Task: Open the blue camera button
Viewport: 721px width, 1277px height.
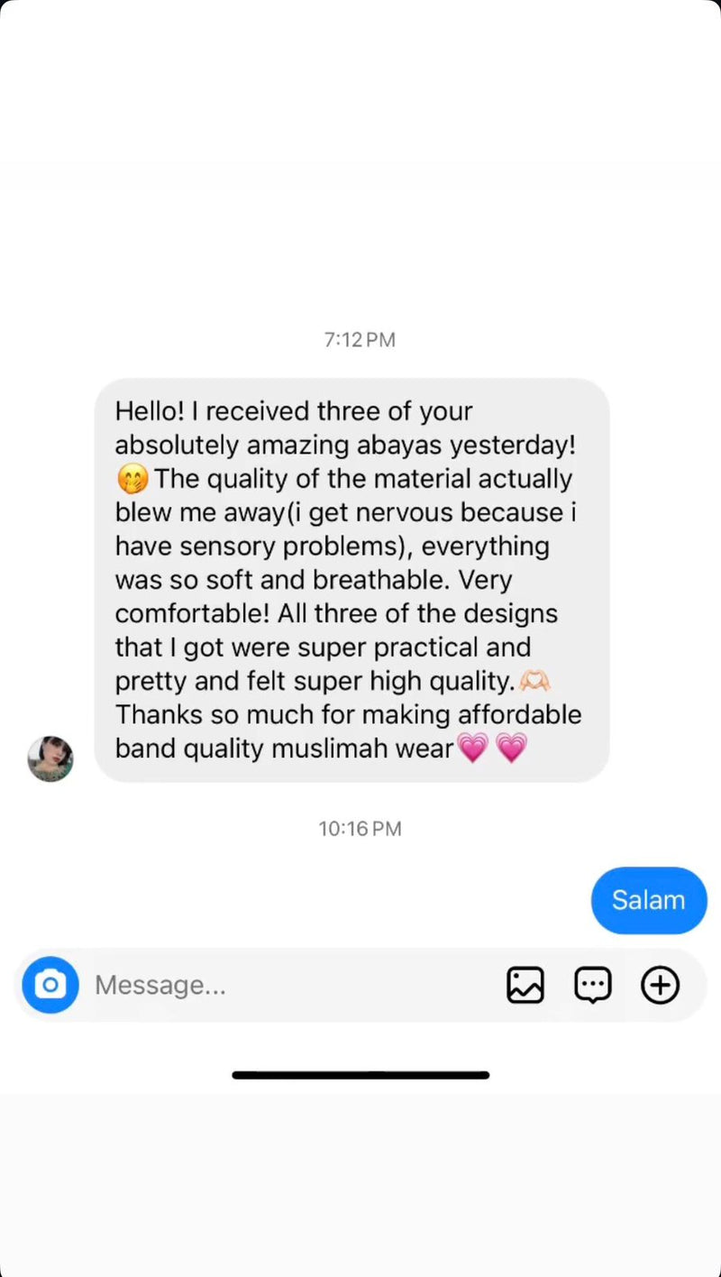Action: (50, 985)
